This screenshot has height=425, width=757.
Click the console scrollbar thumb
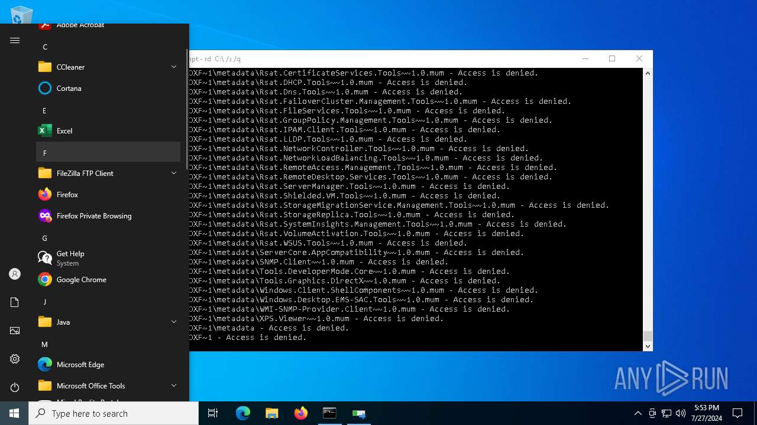(648, 336)
